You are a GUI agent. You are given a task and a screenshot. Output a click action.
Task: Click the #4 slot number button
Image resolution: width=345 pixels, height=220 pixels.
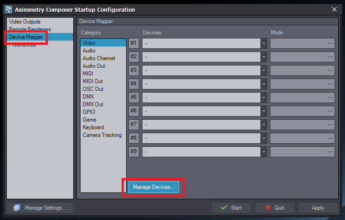point(134,84)
